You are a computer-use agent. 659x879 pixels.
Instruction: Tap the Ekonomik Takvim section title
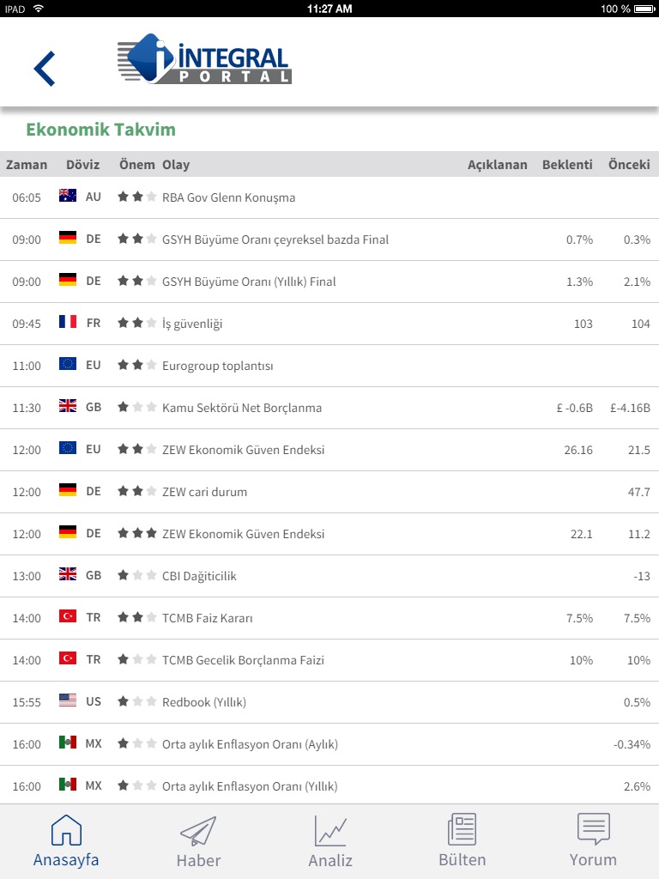[x=100, y=130]
